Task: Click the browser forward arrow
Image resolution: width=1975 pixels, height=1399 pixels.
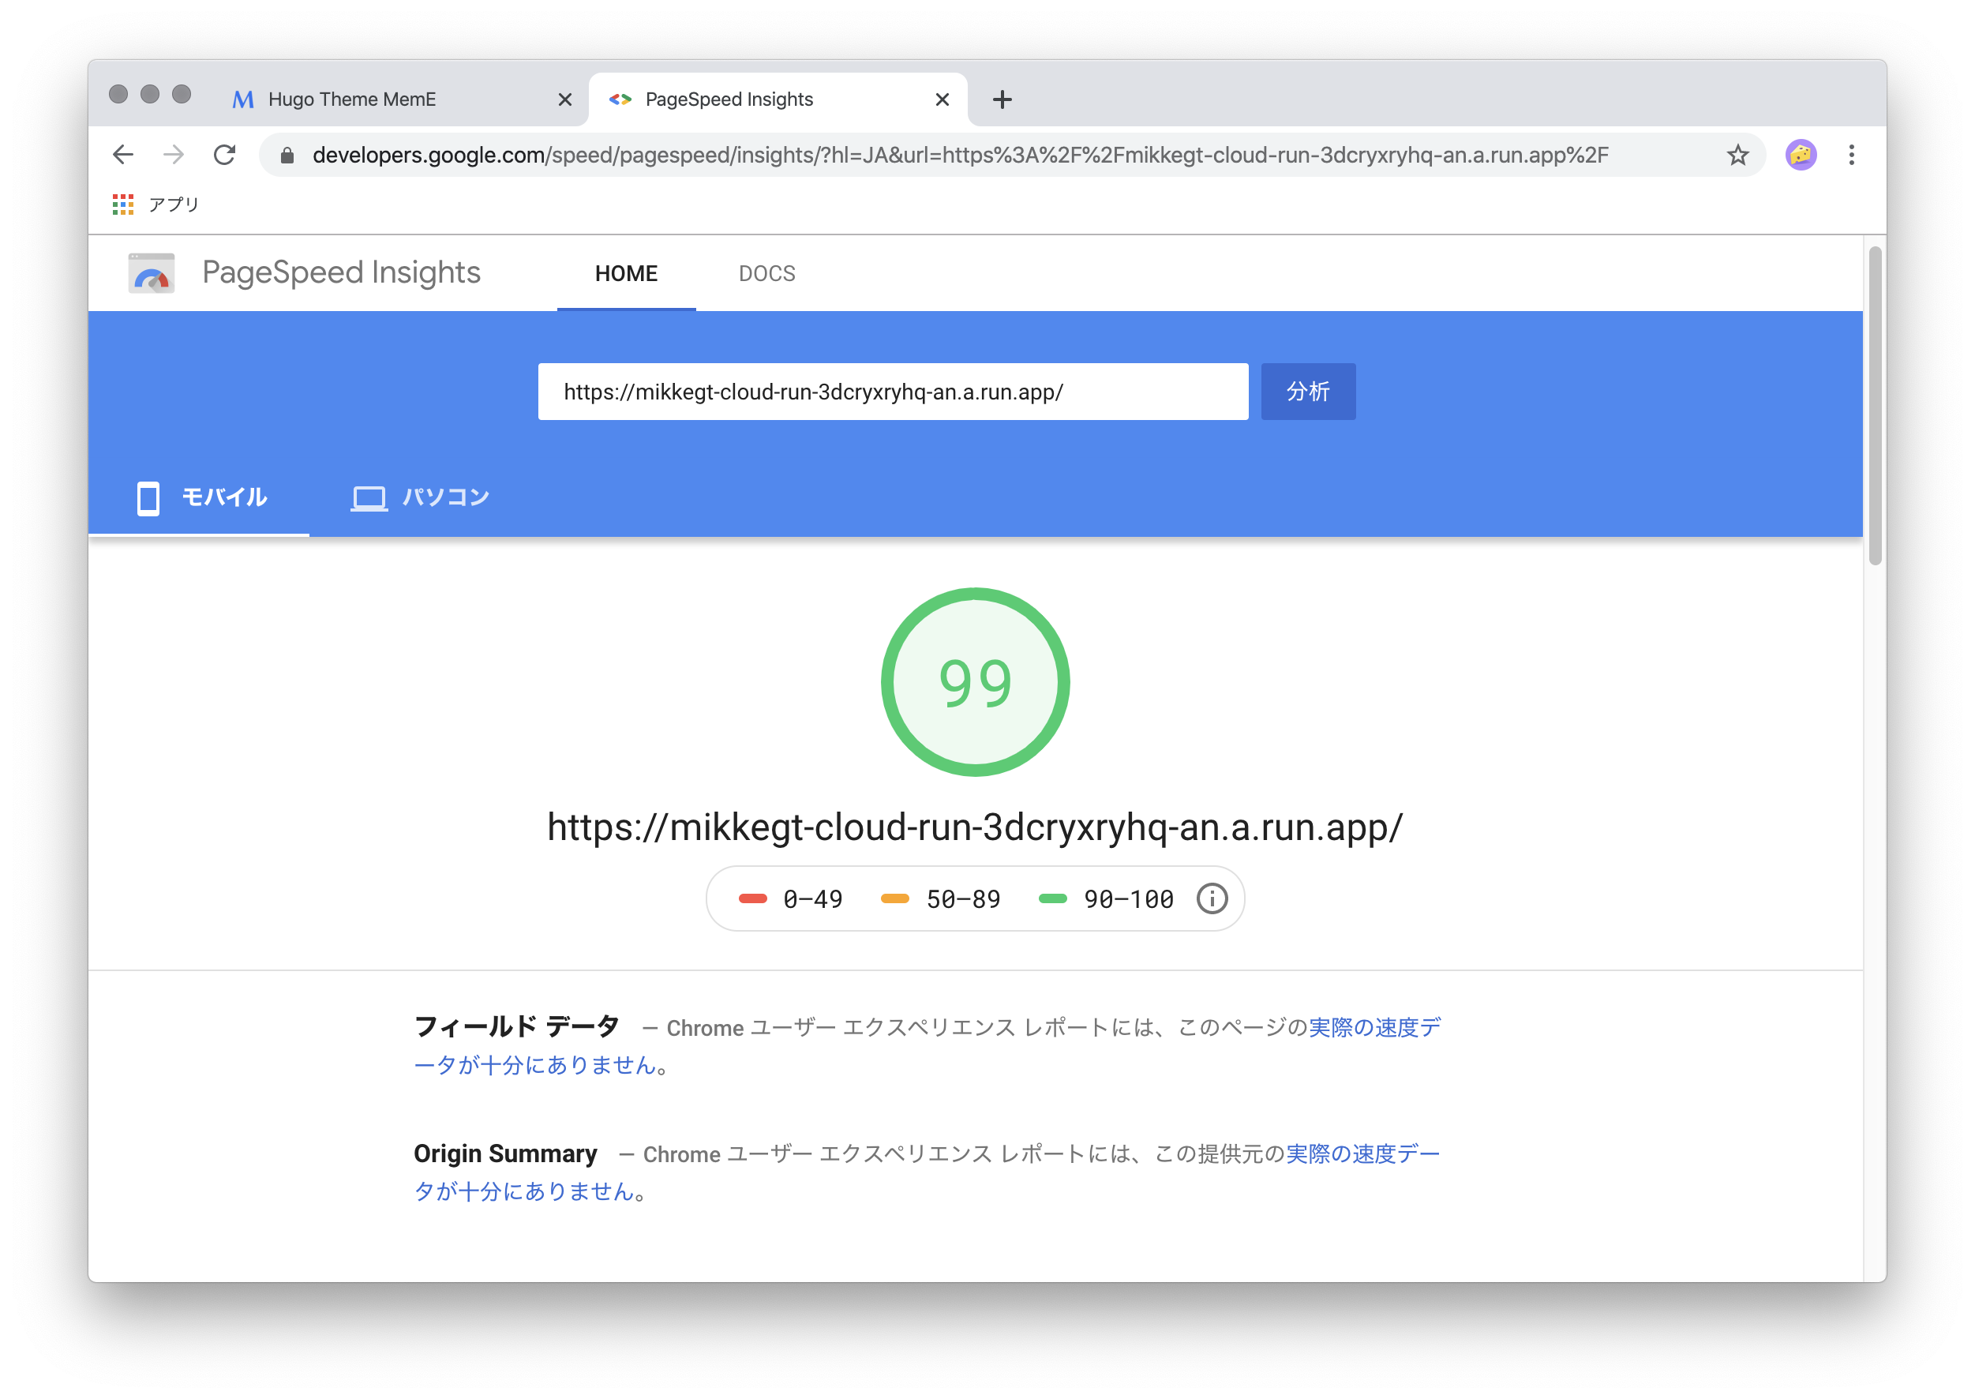Action: click(x=174, y=155)
